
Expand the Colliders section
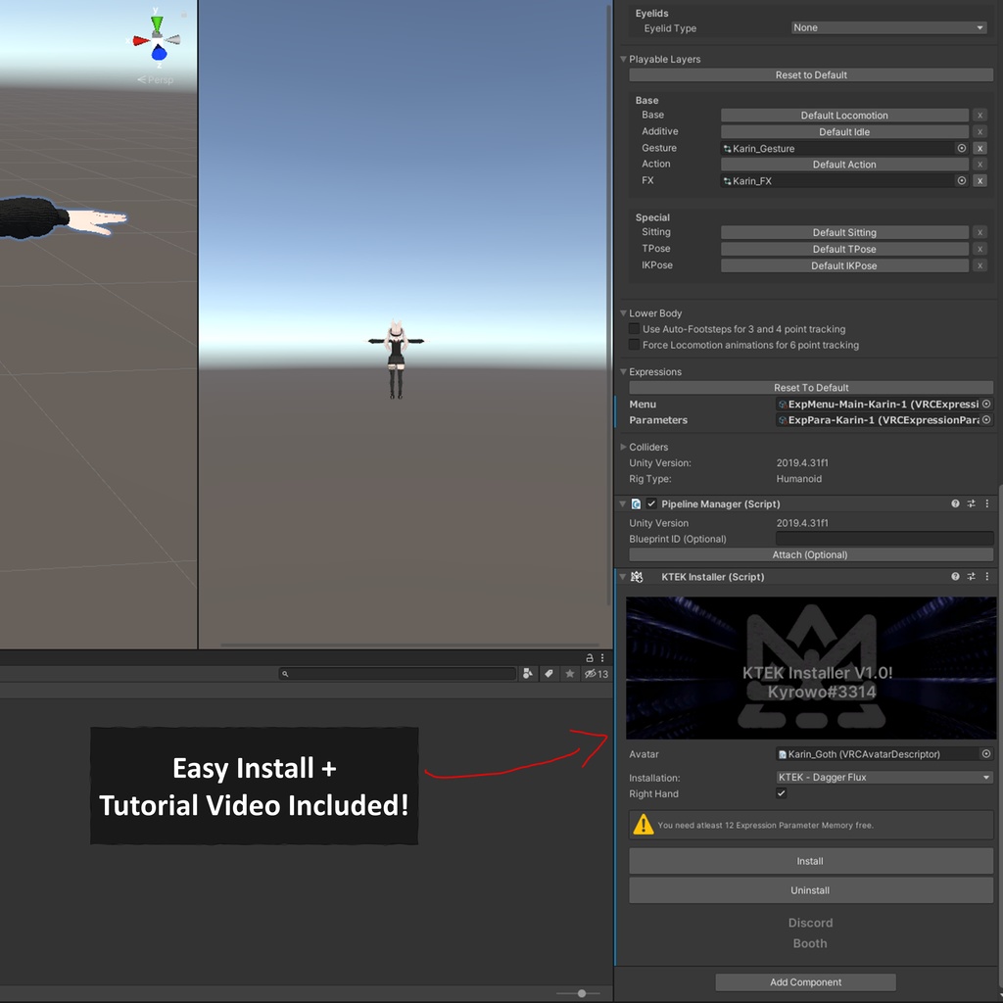[x=624, y=447]
